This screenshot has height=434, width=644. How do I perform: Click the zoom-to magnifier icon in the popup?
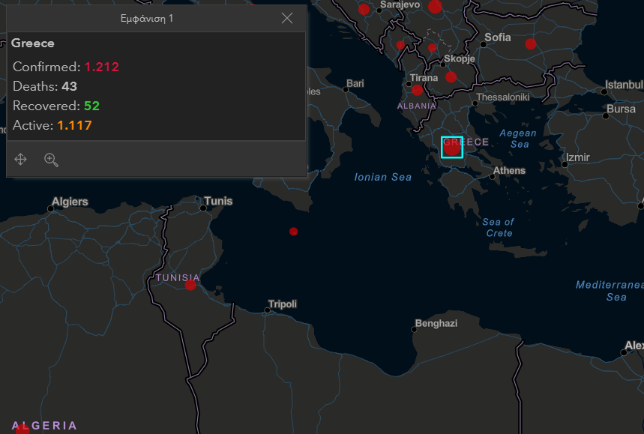pyautogui.click(x=51, y=159)
